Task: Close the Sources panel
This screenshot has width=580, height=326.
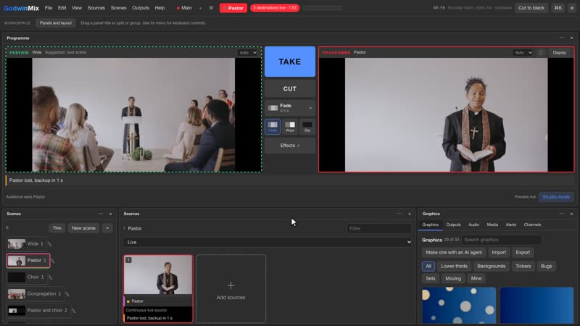Action: (410, 214)
